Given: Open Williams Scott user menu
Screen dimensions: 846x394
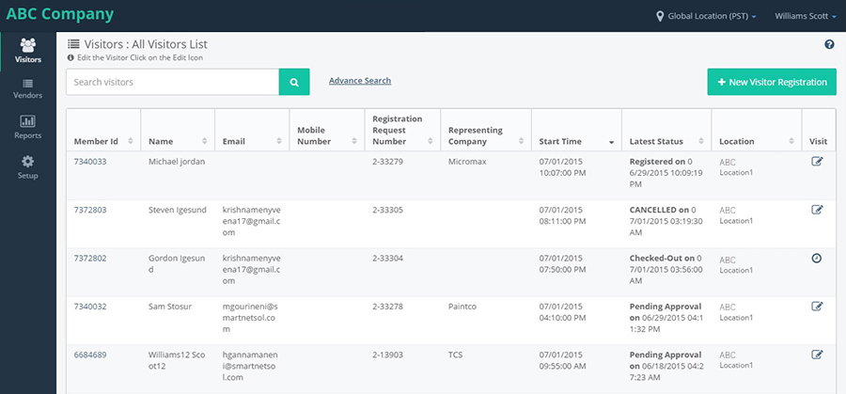Looking at the screenshot, I should pos(805,16).
